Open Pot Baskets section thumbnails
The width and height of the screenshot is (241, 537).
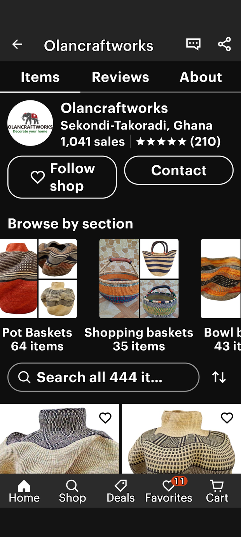point(38,279)
